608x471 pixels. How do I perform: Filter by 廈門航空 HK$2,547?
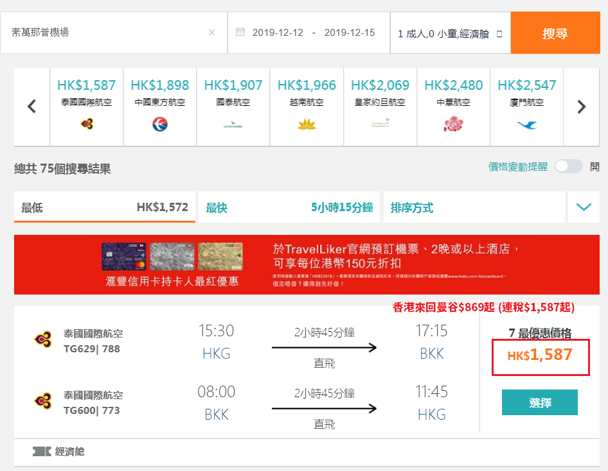[526, 107]
